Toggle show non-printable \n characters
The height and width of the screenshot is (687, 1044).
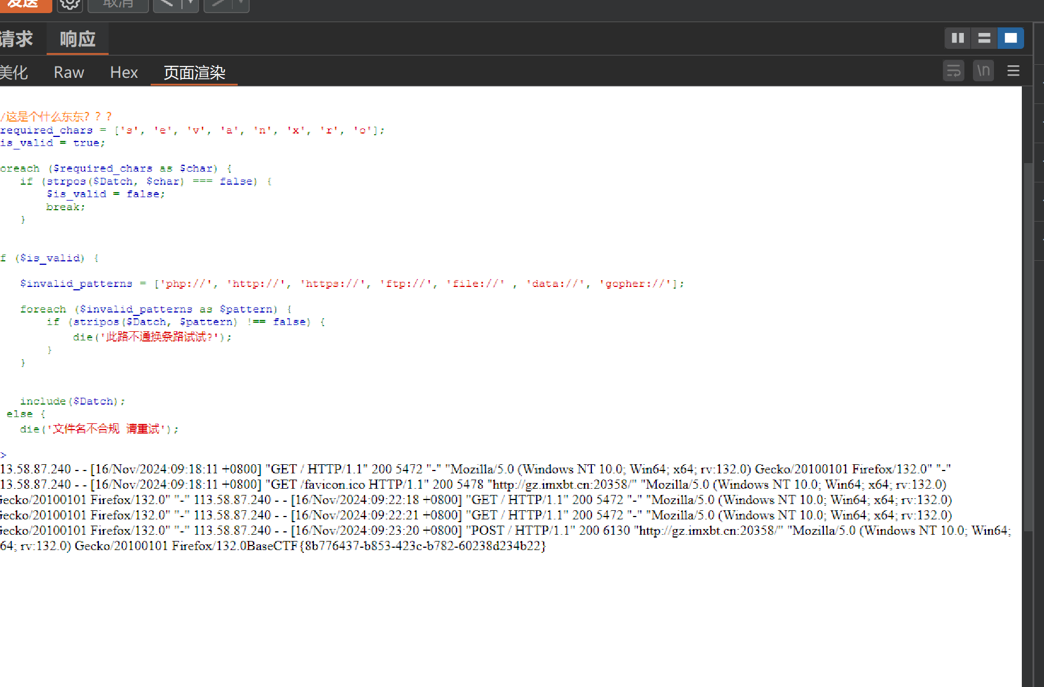click(983, 71)
